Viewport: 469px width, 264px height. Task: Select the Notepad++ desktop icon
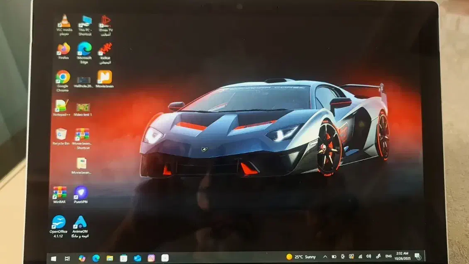[x=61, y=106]
